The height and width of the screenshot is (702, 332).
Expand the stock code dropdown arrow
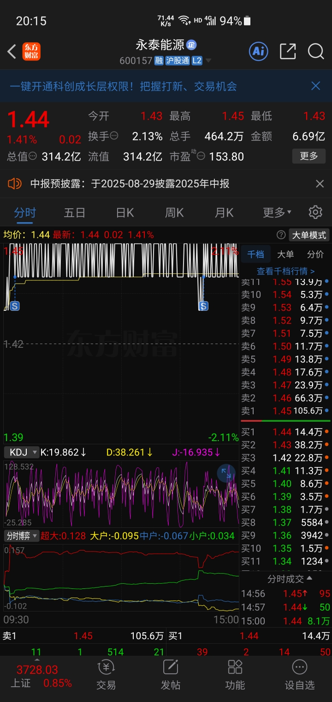pos(208,61)
